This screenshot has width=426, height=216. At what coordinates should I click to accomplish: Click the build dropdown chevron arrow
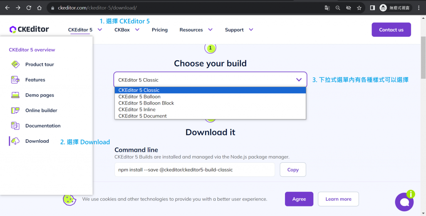(x=299, y=79)
